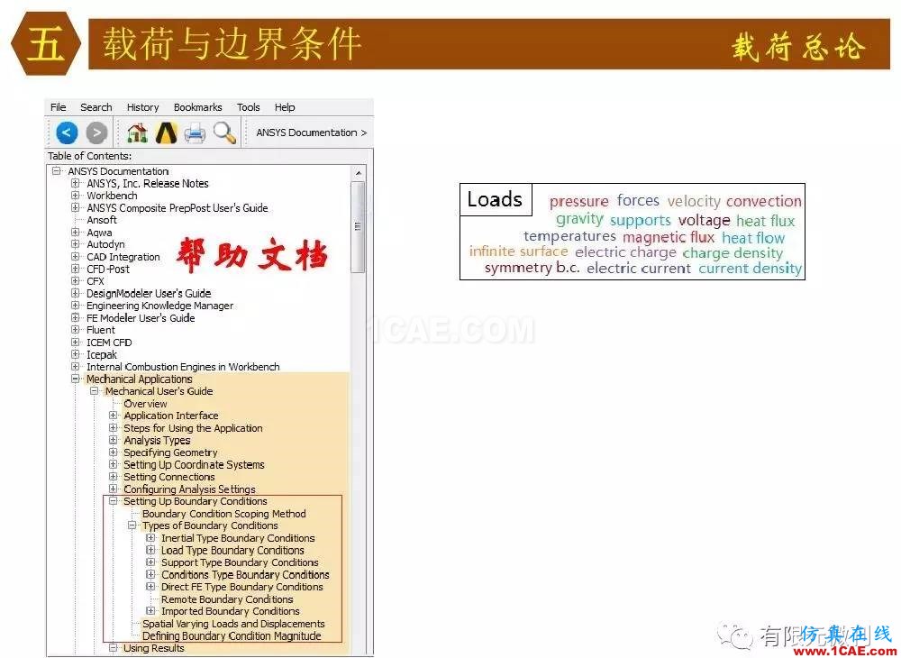Collapse Setting Up Boundary Conditions node

click(x=114, y=501)
